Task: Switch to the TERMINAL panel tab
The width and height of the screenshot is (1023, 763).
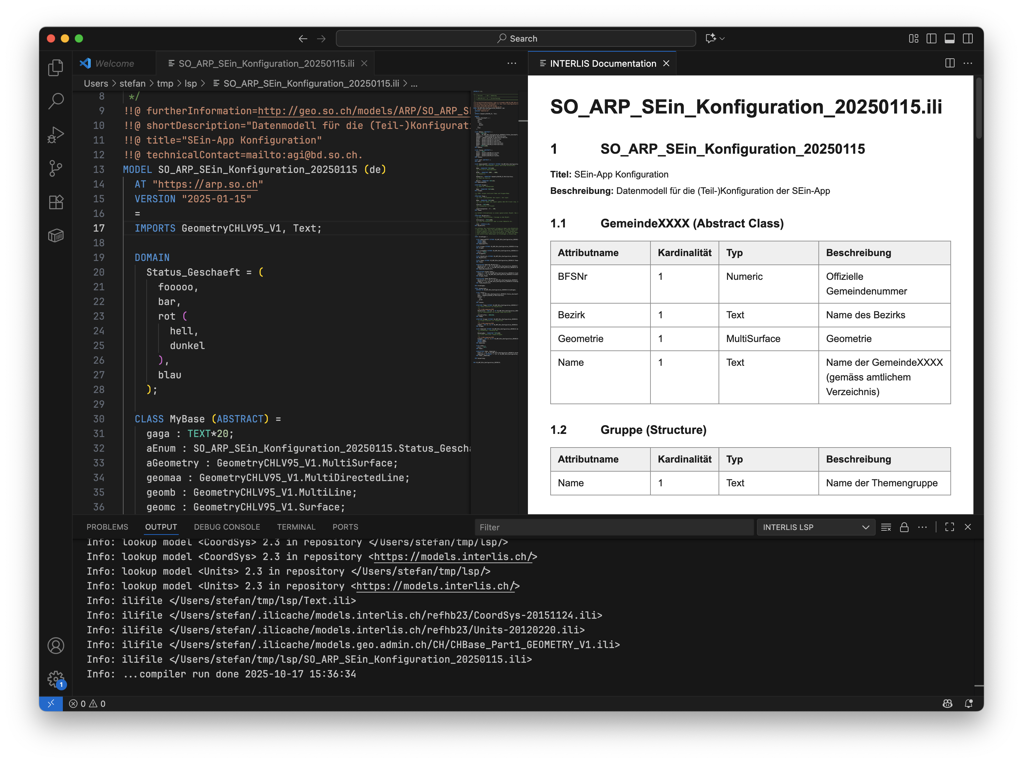Action: [x=296, y=527]
